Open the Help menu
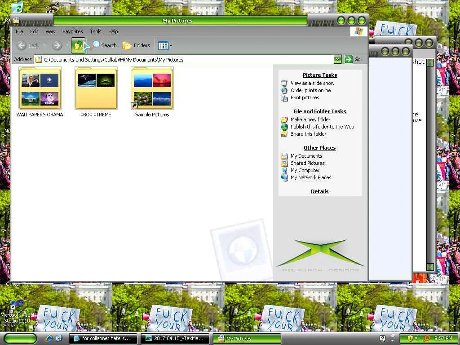The height and width of the screenshot is (345, 460). click(x=113, y=31)
